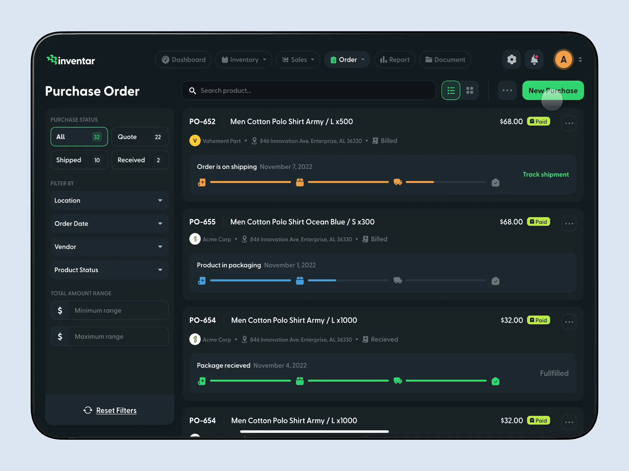Image resolution: width=629 pixels, height=471 pixels.
Task: Click 'Order is on shipping' status text
Action: [x=227, y=166]
